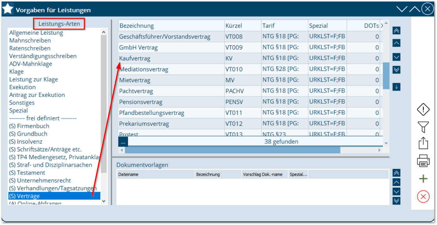Jump to first row of Leistungen table
The image size is (437, 225).
[x=396, y=30]
